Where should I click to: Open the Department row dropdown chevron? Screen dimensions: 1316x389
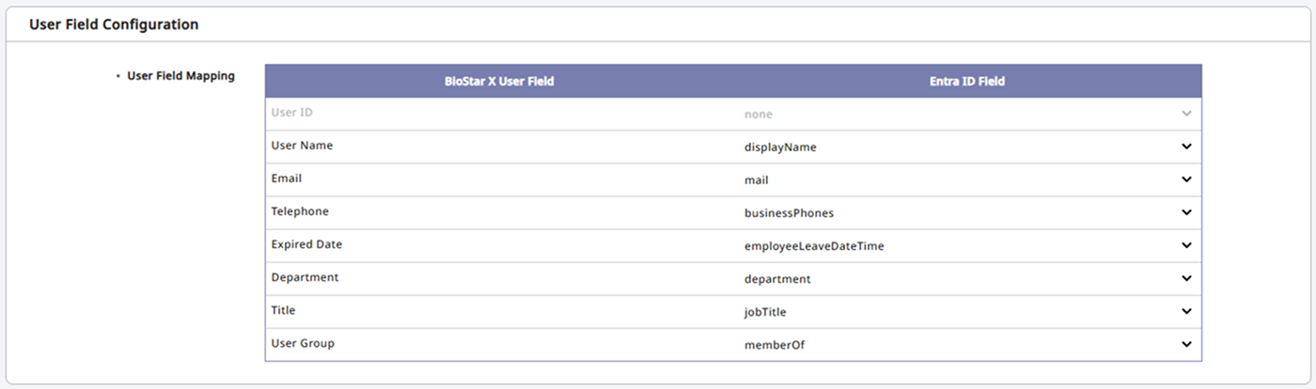(1186, 278)
